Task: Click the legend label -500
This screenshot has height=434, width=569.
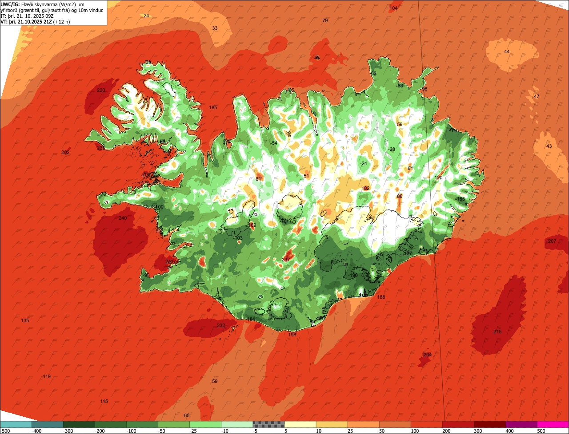Action: pyautogui.click(x=5, y=431)
